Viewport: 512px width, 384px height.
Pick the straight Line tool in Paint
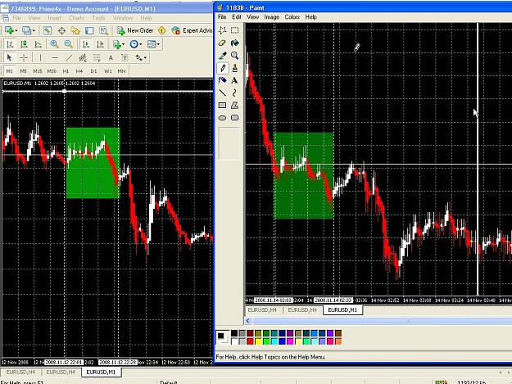[222, 93]
